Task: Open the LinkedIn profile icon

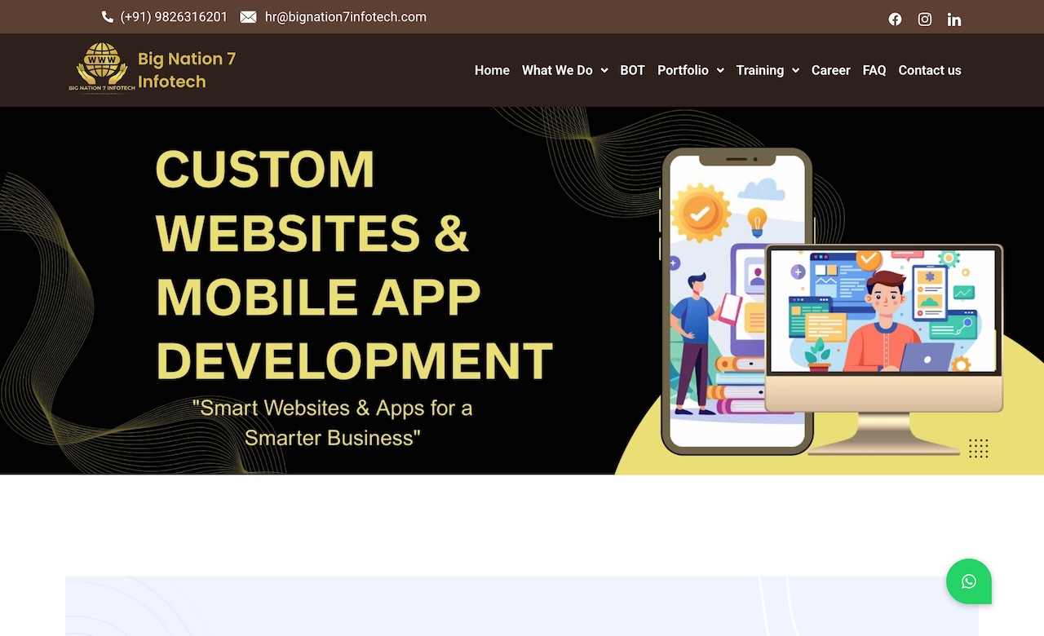Action: coord(954,20)
